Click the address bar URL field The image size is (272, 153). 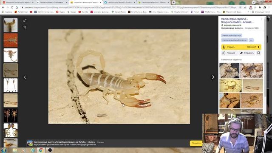coord(130,8)
